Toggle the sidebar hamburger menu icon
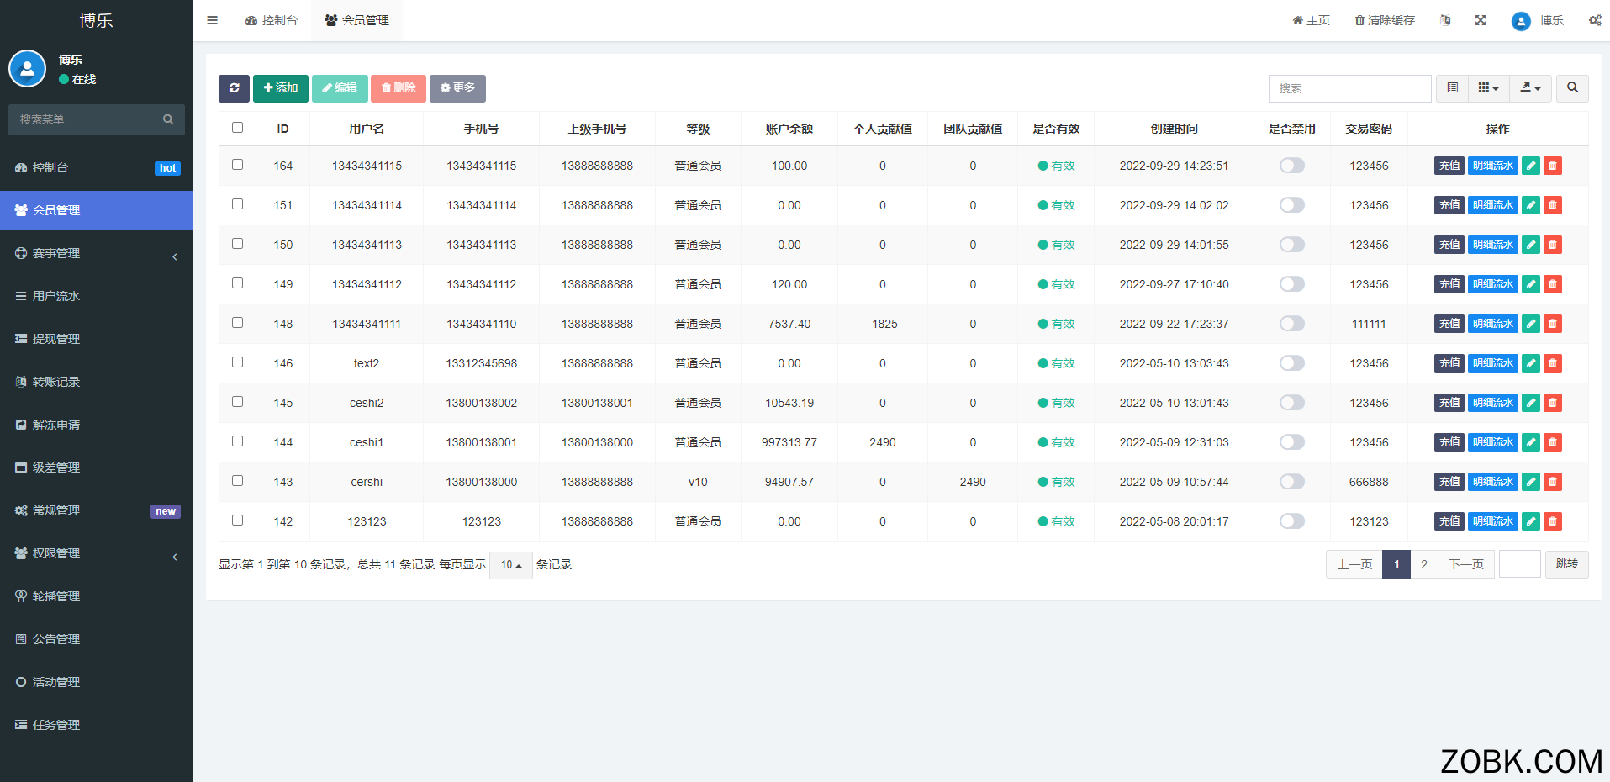This screenshot has width=1610, height=782. pos(213,20)
